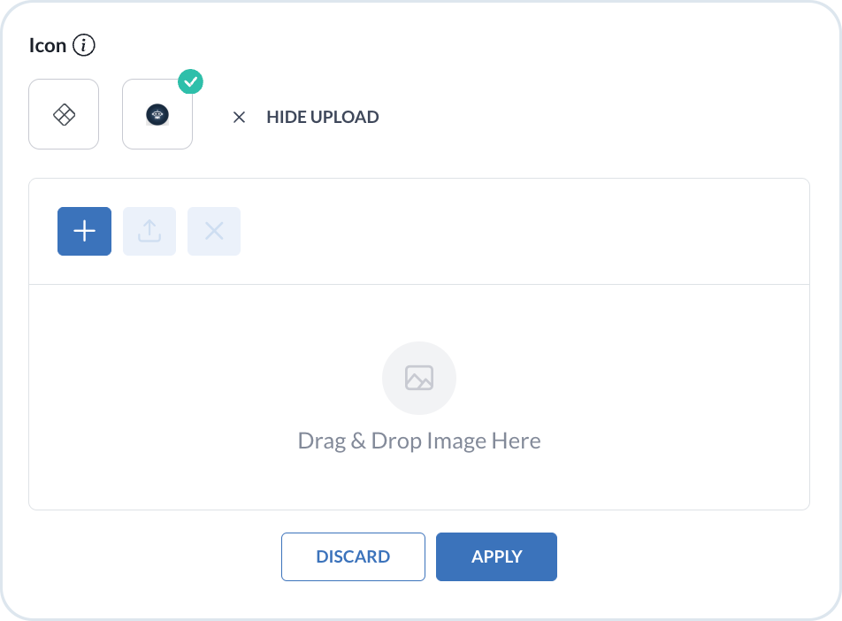Click the upload arrow button

(149, 231)
